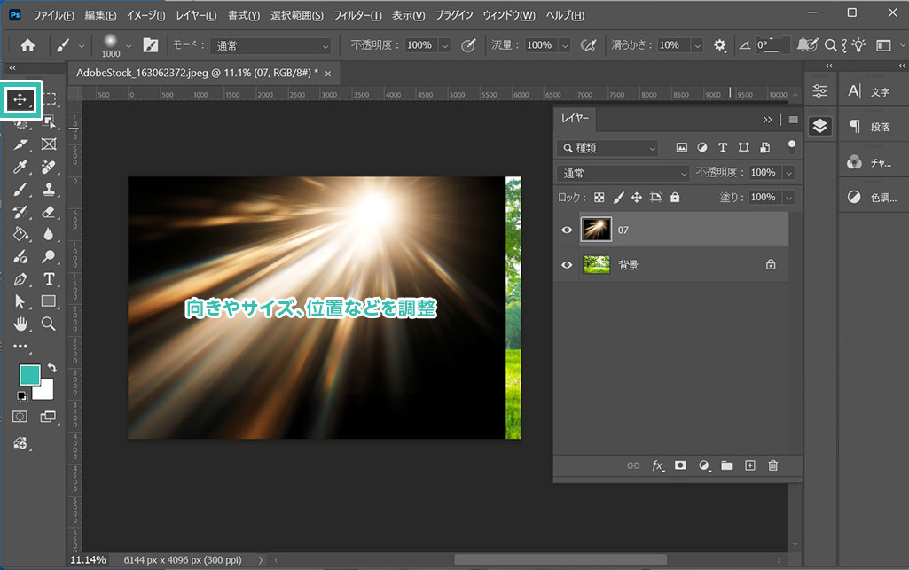Select the Type (T) tool
The height and width of the screenshot is (570, 909).
click(x=49, y=279)
